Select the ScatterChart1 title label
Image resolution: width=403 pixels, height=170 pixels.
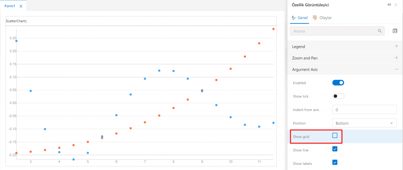17,21
